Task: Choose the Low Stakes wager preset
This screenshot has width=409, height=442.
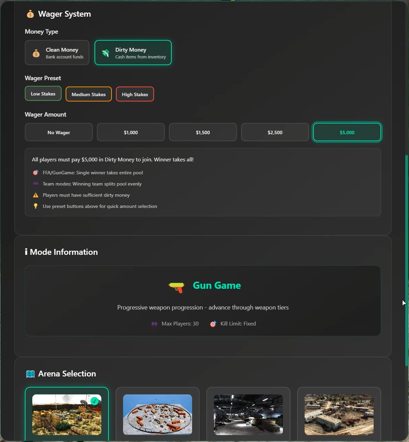Action: coord(43,93)
